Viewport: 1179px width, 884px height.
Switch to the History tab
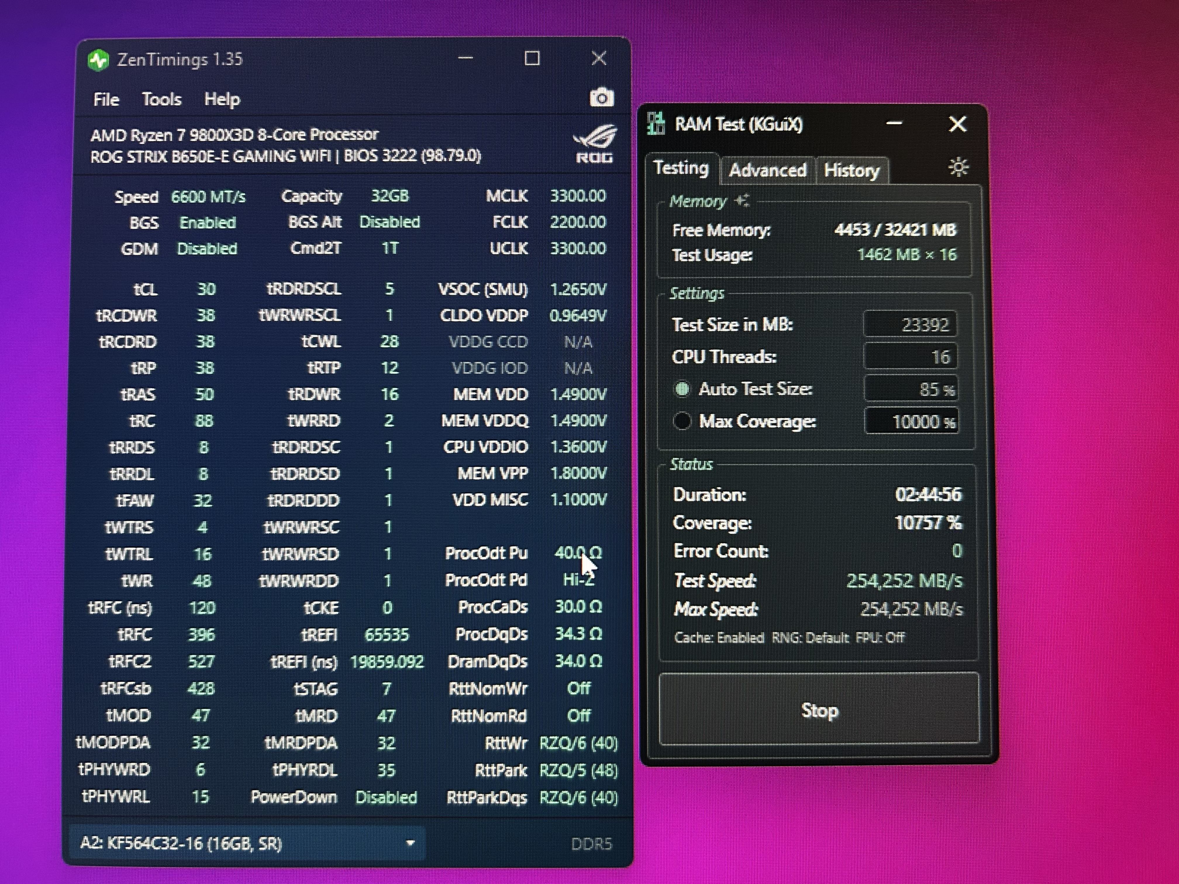(x=851, y=170)
